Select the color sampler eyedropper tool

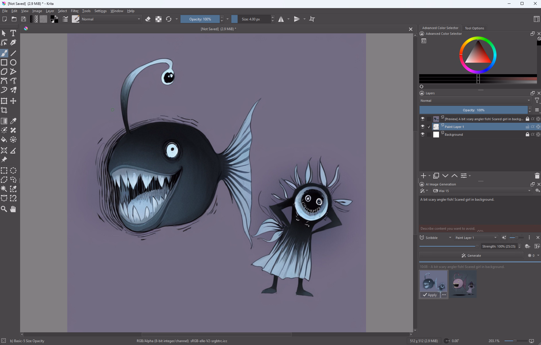(x=13, y=121)
